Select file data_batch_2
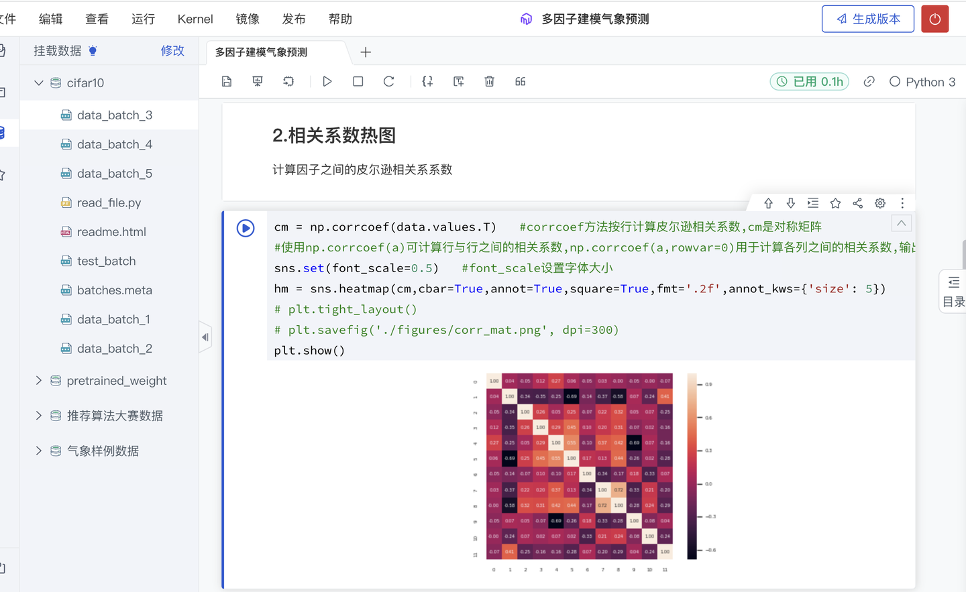The width and height of the screenshot is (966, 592). click(x=109, y=349)
